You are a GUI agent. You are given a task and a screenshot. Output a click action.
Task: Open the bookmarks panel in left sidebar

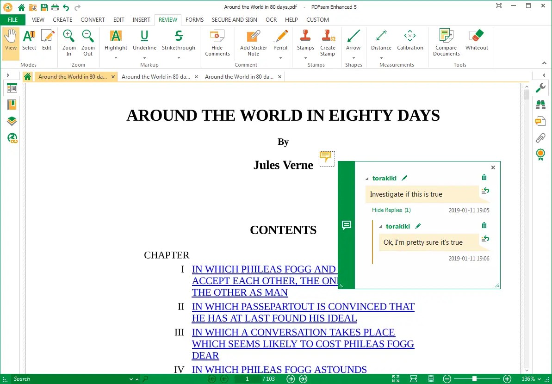point(12,105)
